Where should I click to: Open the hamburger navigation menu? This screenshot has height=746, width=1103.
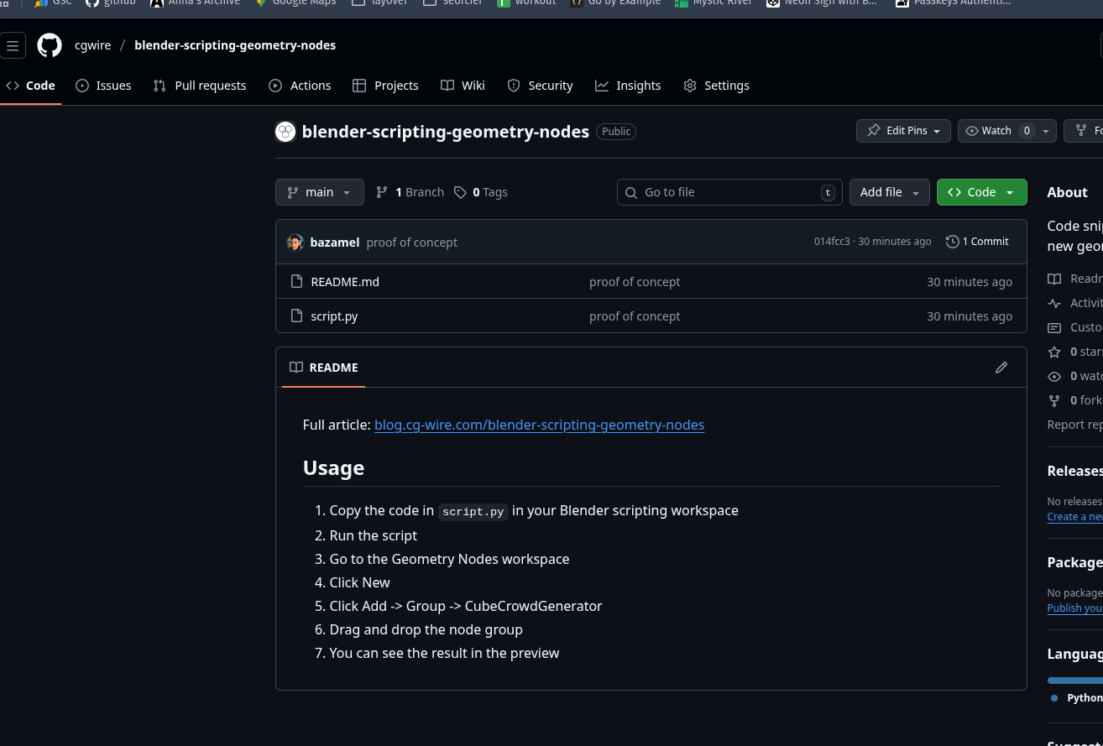13,45
